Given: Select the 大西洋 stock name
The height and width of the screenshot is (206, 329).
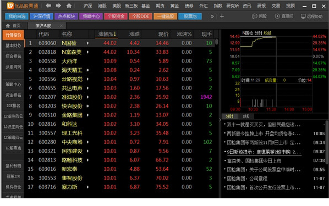Looking at the screenshot, I should [x=69, y=61].
